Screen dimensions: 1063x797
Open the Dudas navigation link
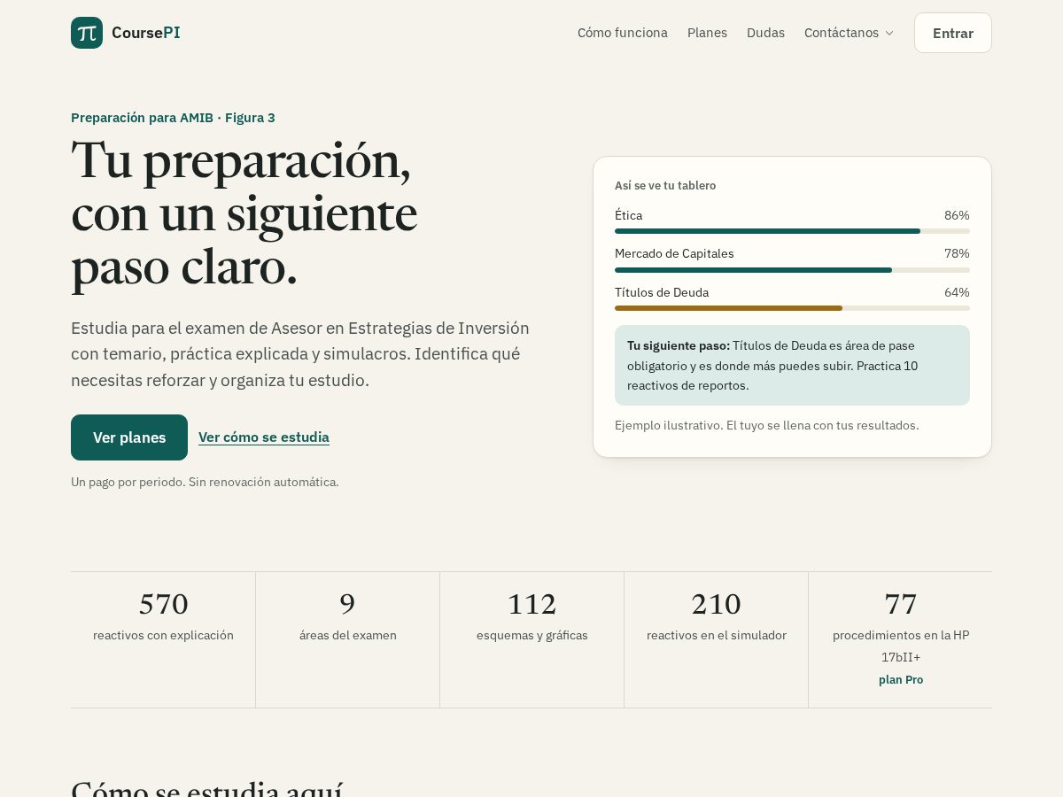pos(765,33)
